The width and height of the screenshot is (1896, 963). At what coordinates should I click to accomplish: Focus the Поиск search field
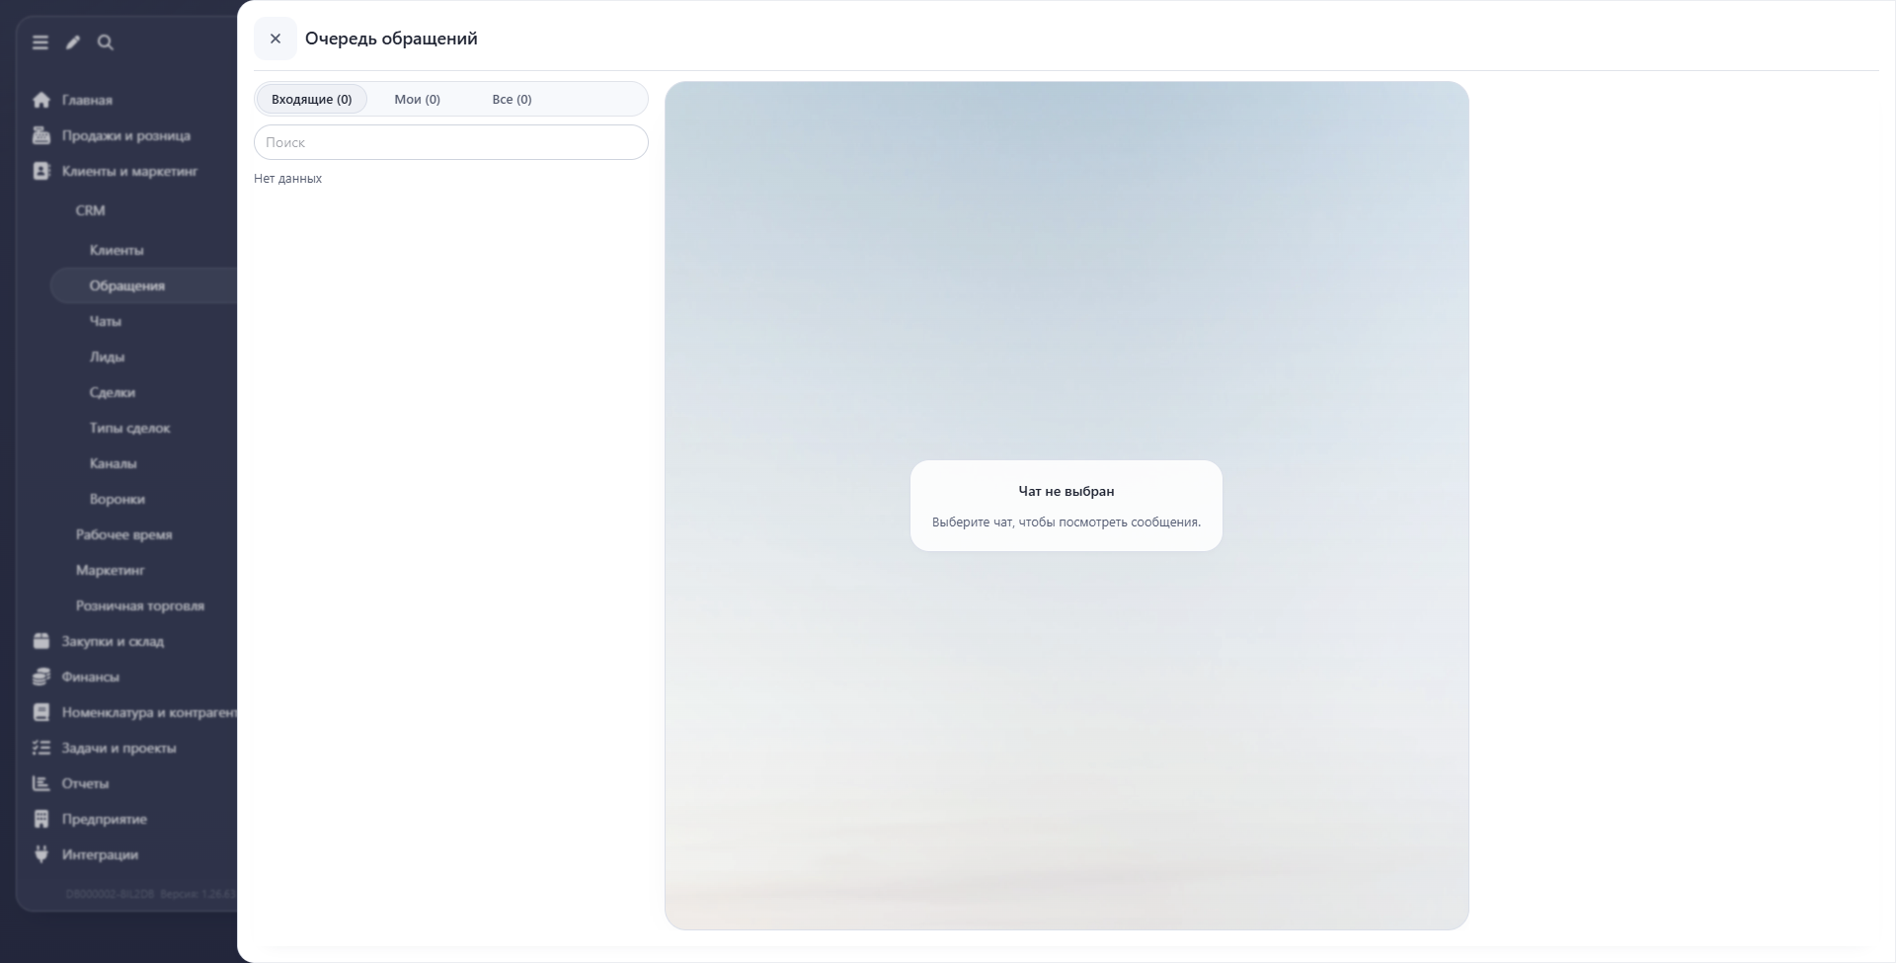point(451,142)
